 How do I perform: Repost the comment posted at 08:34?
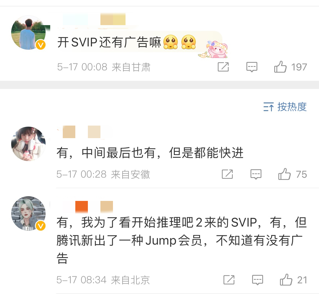pos(229,280)
